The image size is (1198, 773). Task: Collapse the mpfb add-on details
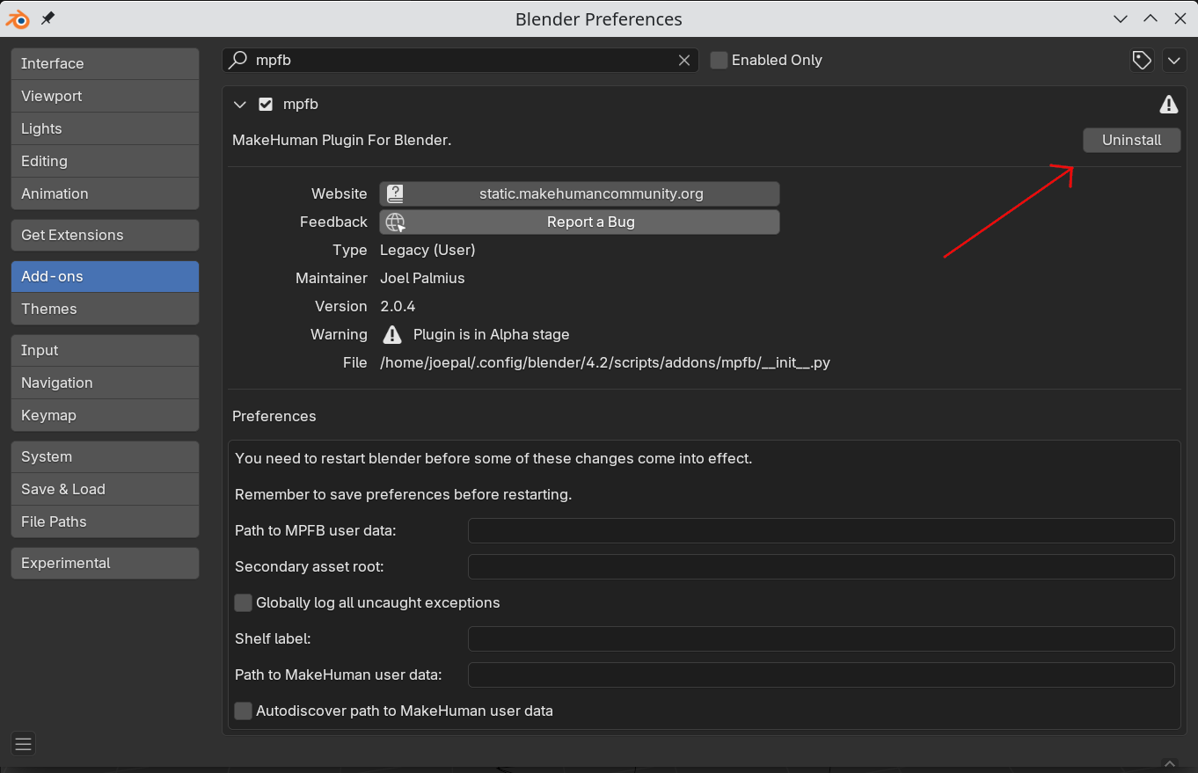(240, 105)
